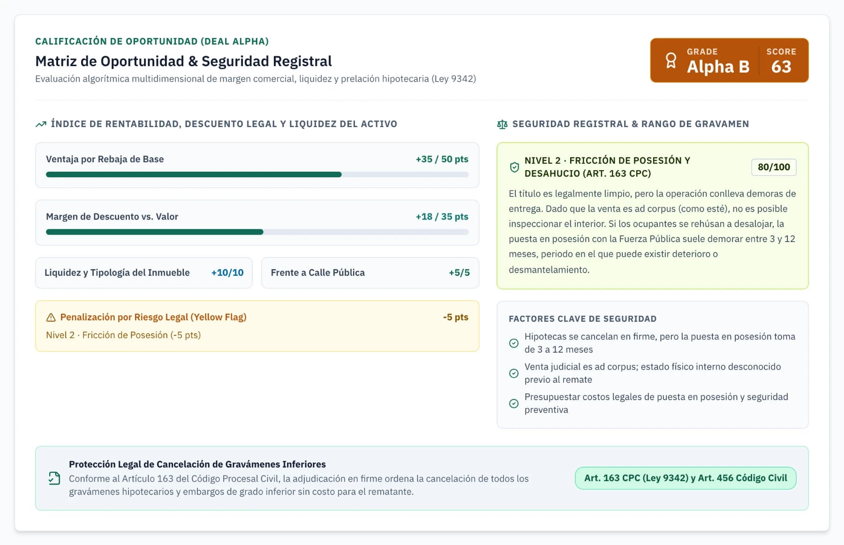Click the trending-up icon beside Índice de Rentabilidad
The image size is (844, 545).
coord(41,124)
